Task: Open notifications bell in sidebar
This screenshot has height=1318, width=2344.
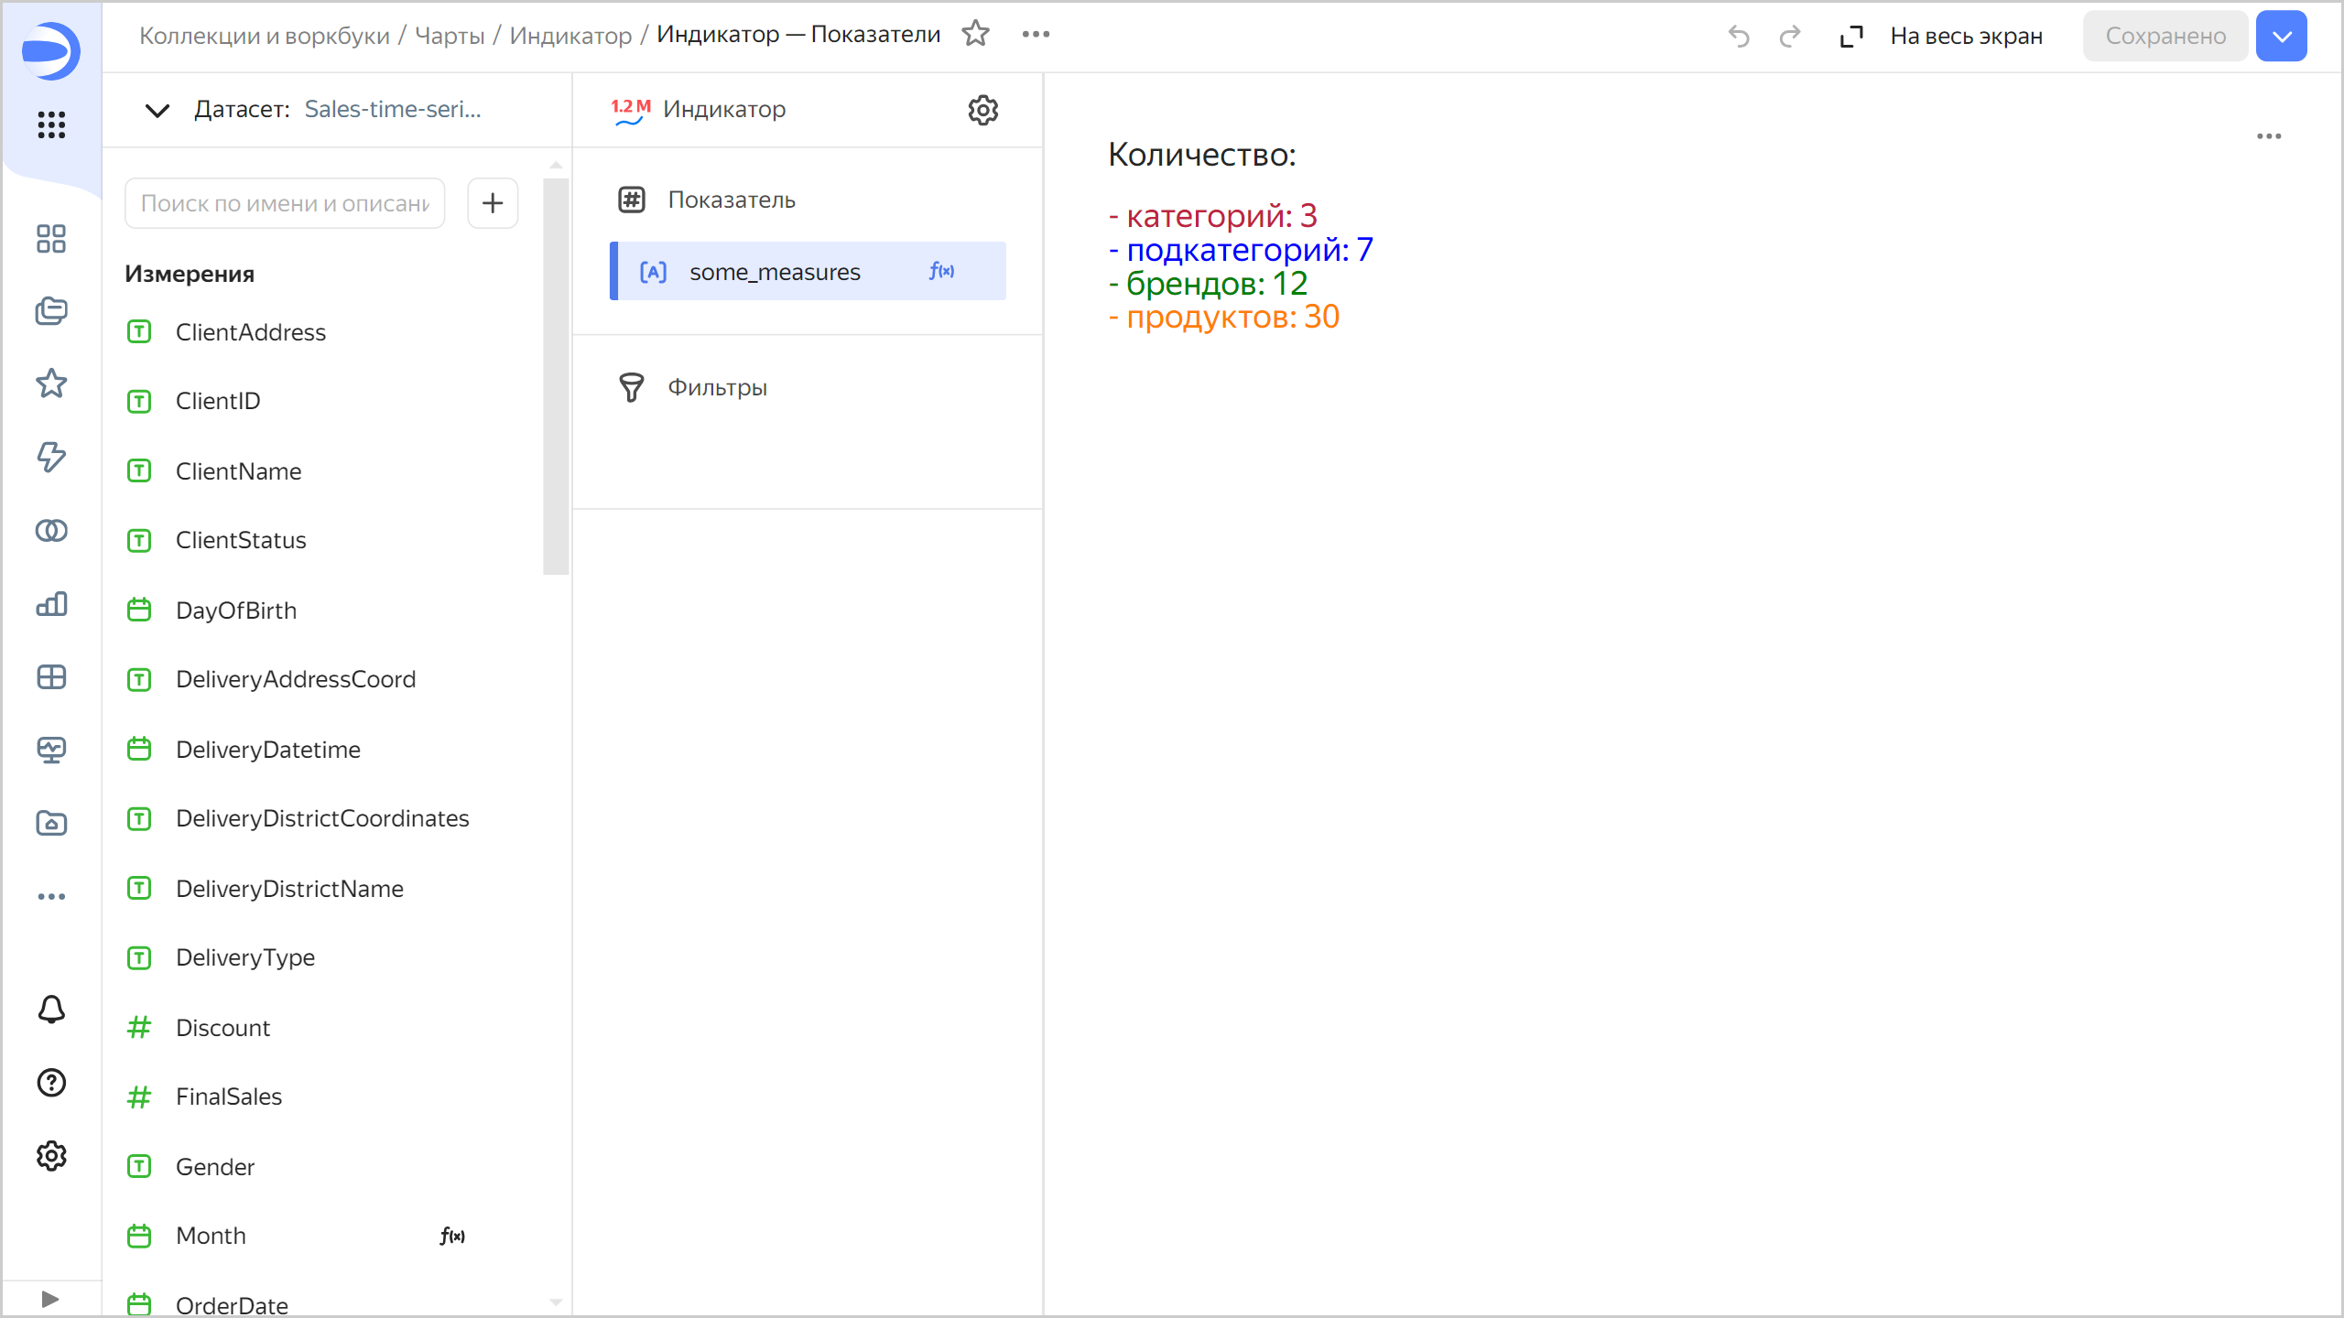Action: 51,1009
